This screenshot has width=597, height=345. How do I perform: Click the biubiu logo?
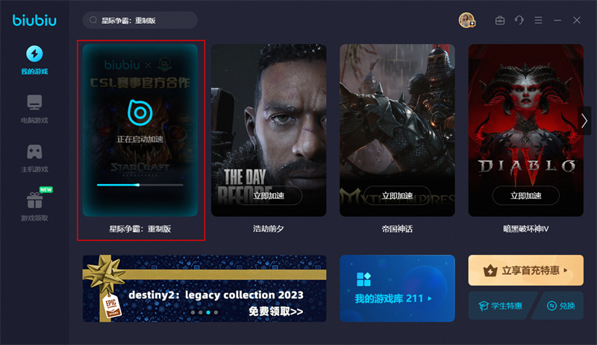click(34, 20)
